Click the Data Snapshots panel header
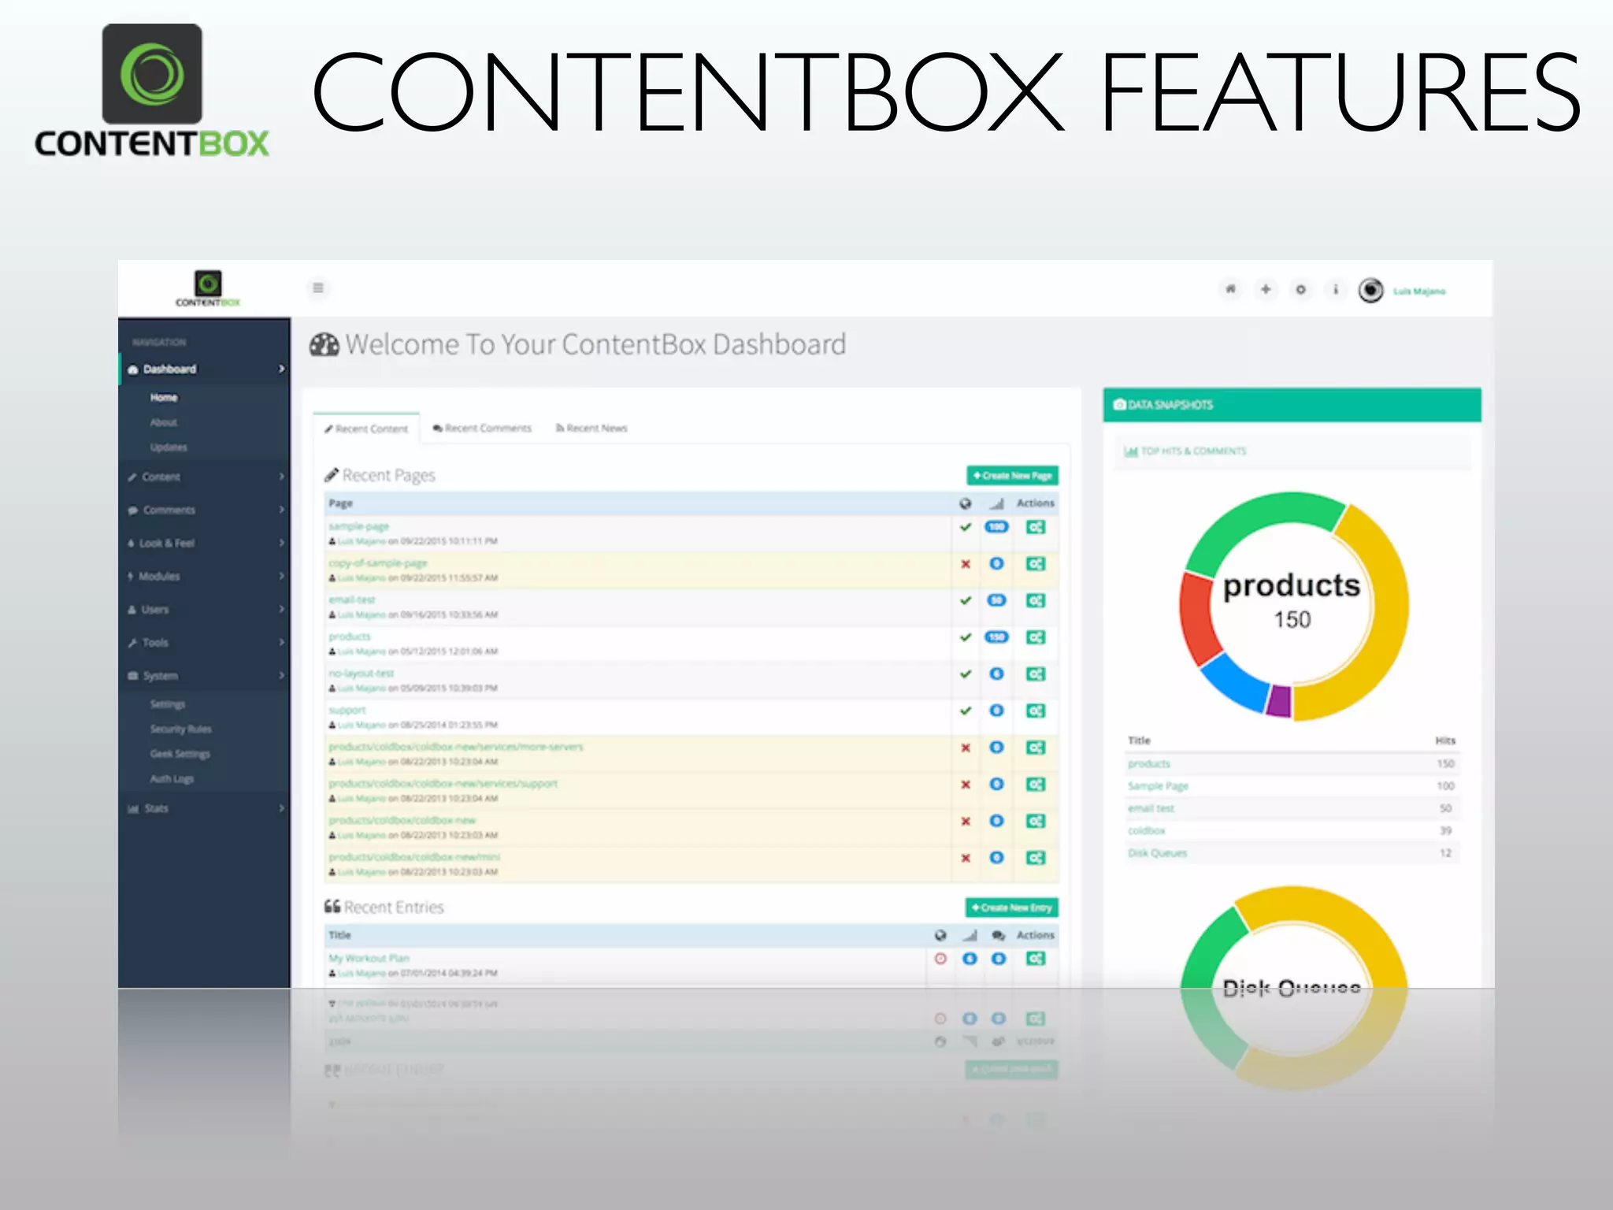This screenshot has width=1613, height=1210. point(1292,405)
